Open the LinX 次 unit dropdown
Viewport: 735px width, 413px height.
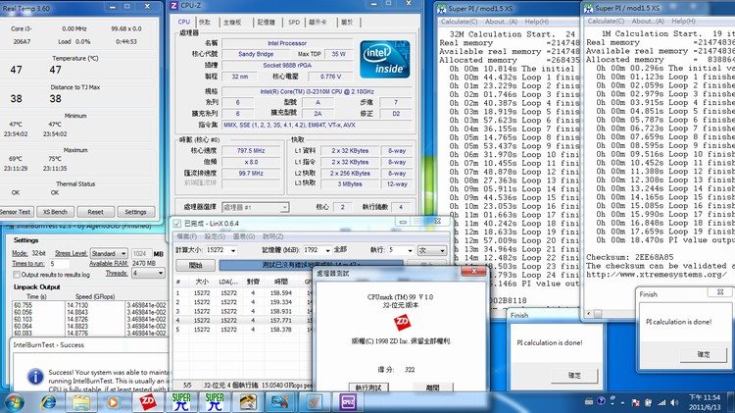432,250
